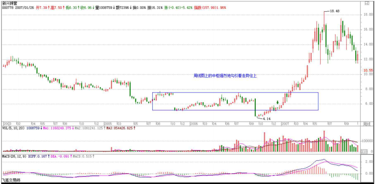Click the stock code 000778
The image size is (375, 184).
click(7, 7)
